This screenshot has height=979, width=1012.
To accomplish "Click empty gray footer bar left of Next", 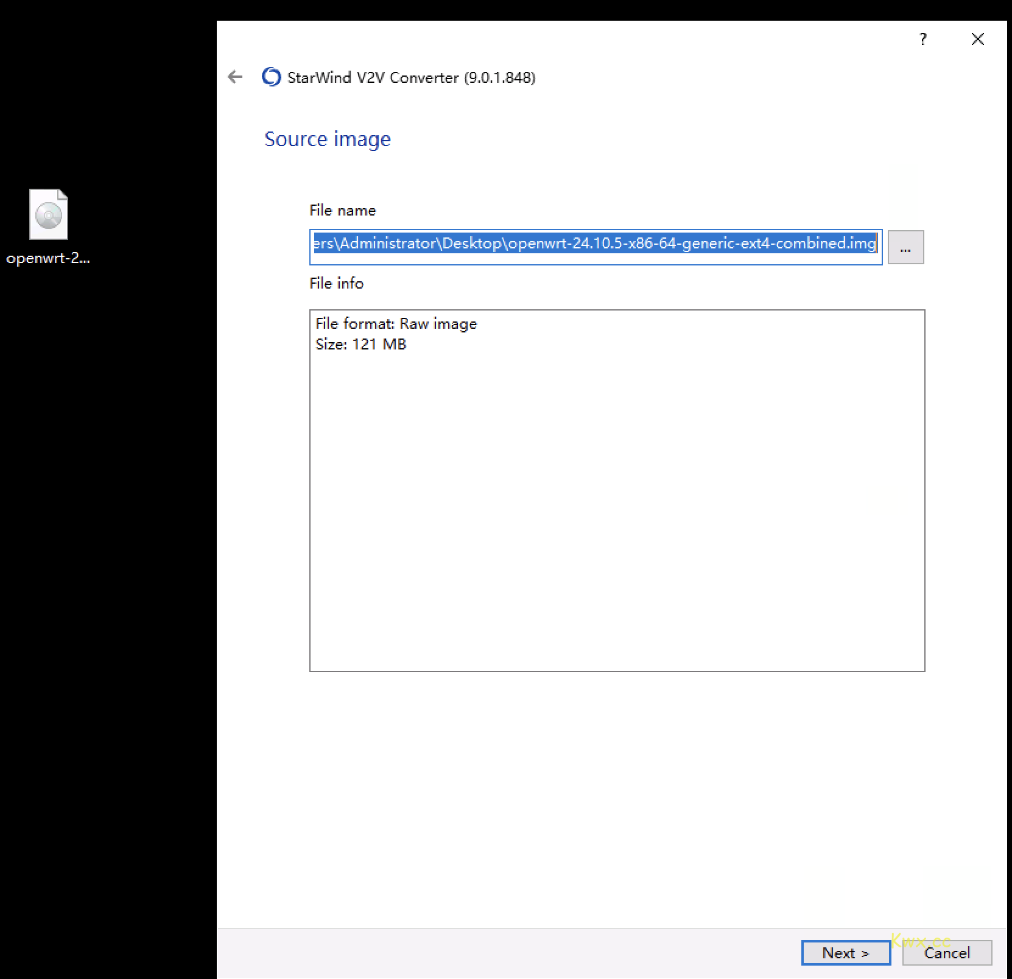I will 505,953.
